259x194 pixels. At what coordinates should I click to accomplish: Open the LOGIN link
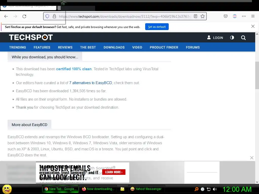(215, 38)
